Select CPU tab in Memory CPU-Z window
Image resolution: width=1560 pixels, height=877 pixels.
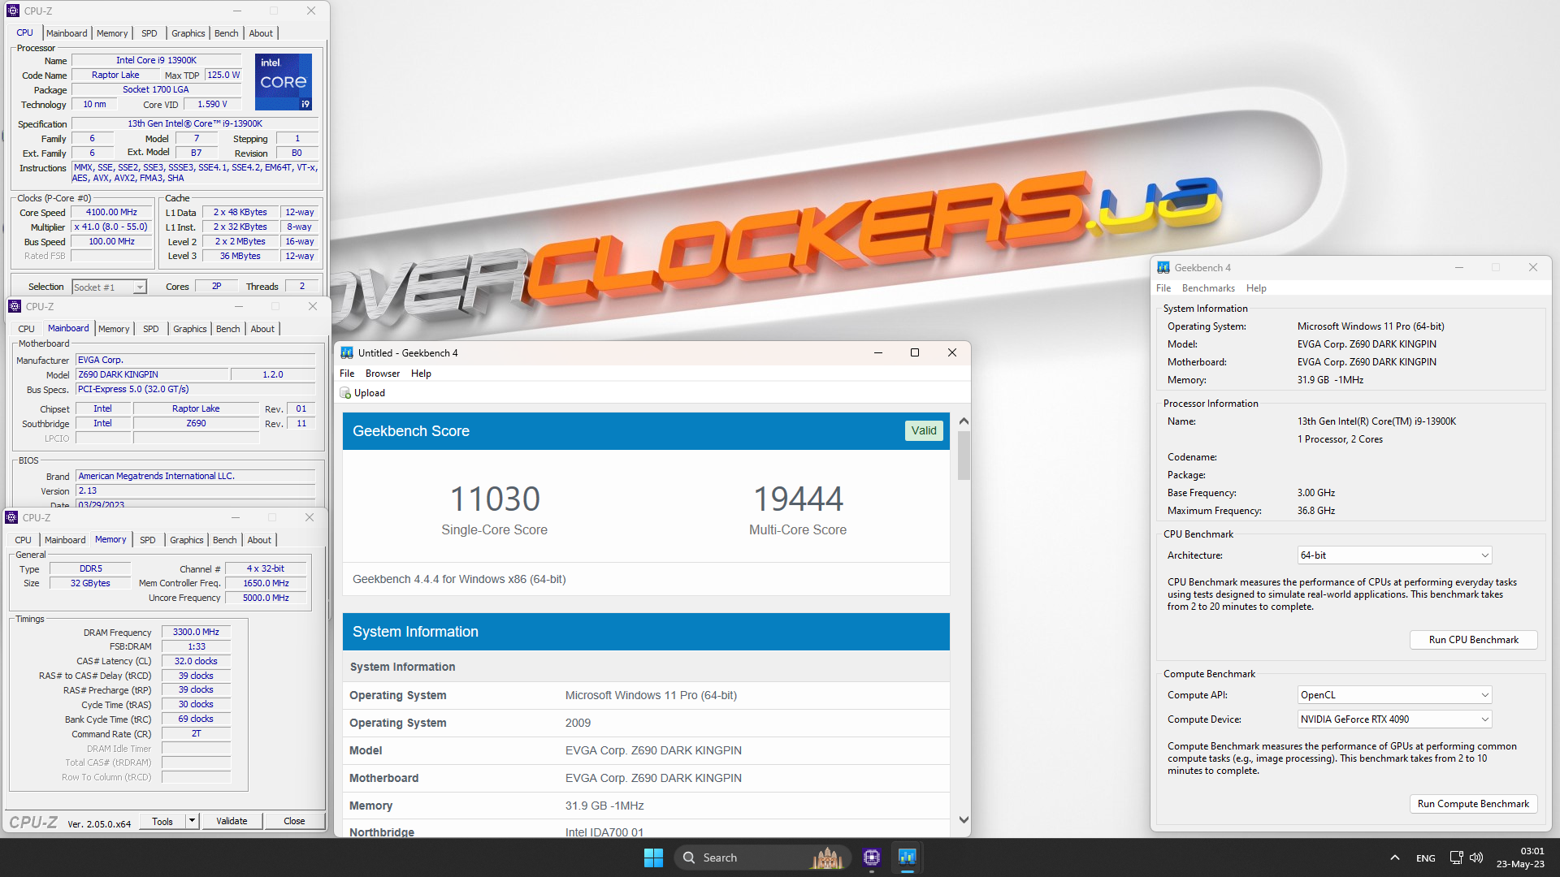[x=24, y=540]
